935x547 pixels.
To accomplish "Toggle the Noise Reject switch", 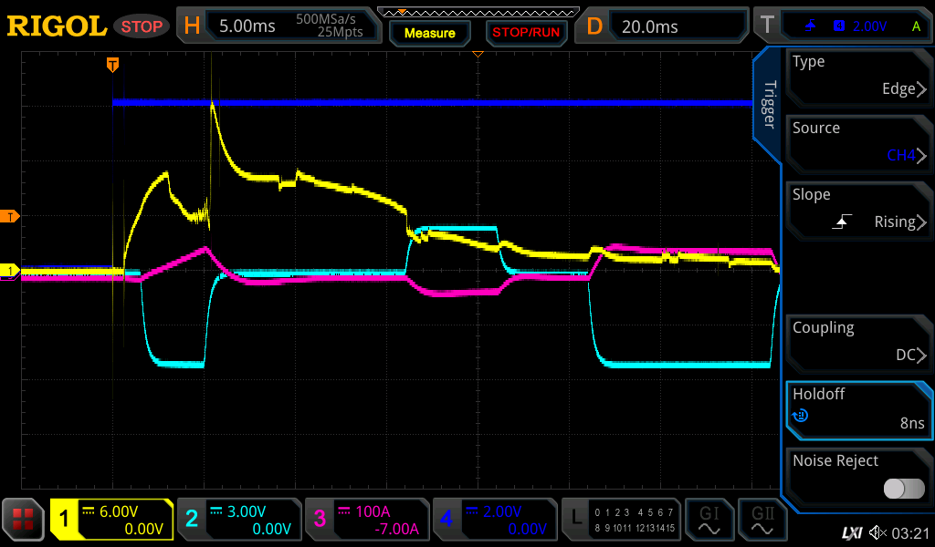I will click(x=903, y=489).
